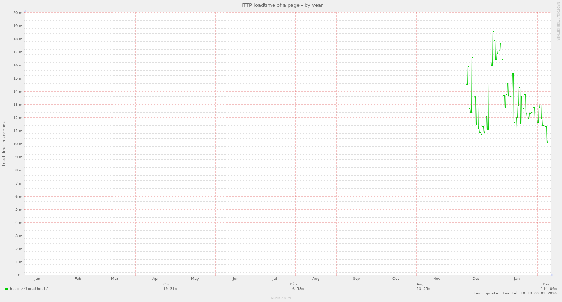Click the Cur value 10.31m
Viewport: 562px width, 302px height.
[171, 288]
